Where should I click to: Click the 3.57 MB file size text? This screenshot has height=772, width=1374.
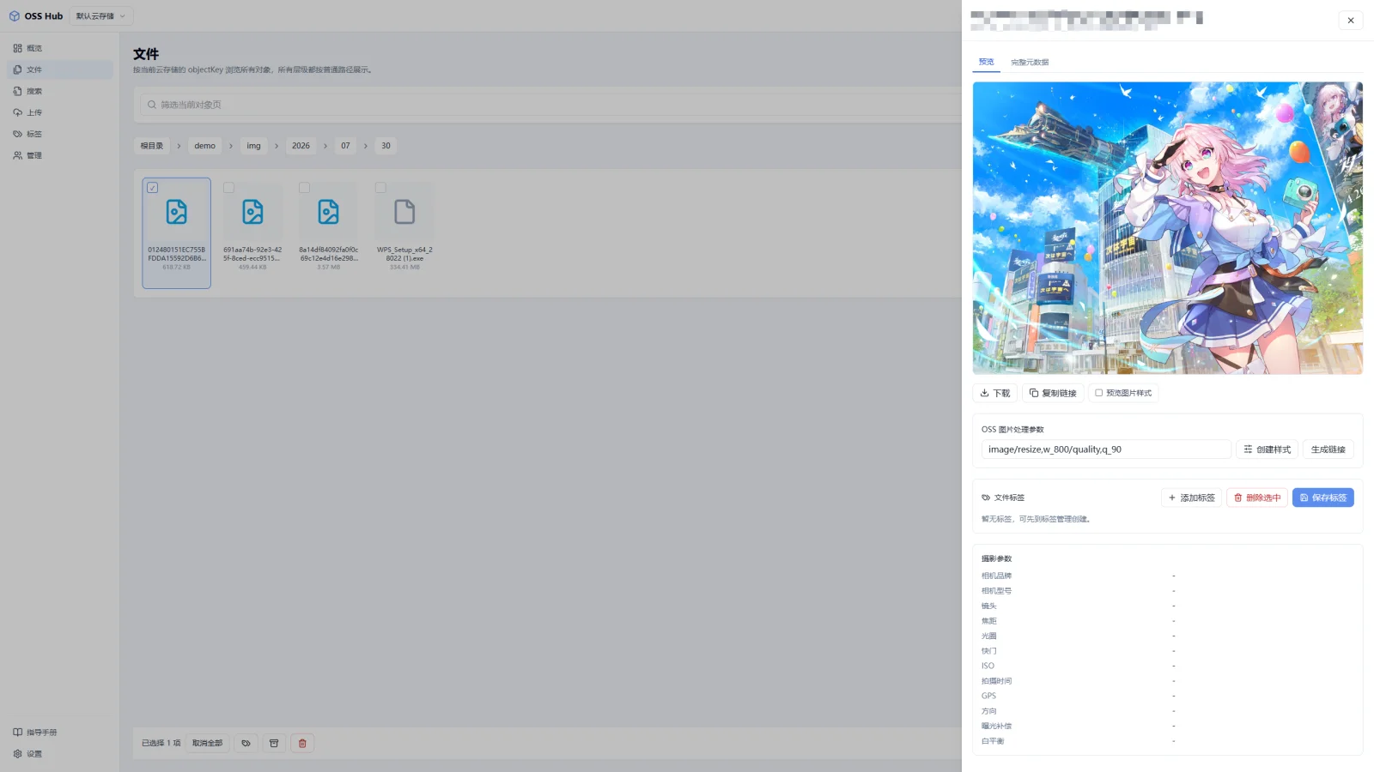tap(328, 268)
